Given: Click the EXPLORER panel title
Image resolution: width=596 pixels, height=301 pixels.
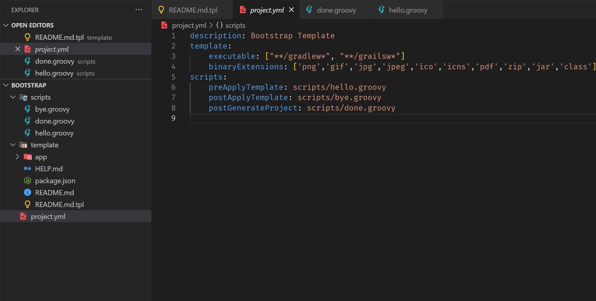Looking at the screenshot, I should pos(25,10).
